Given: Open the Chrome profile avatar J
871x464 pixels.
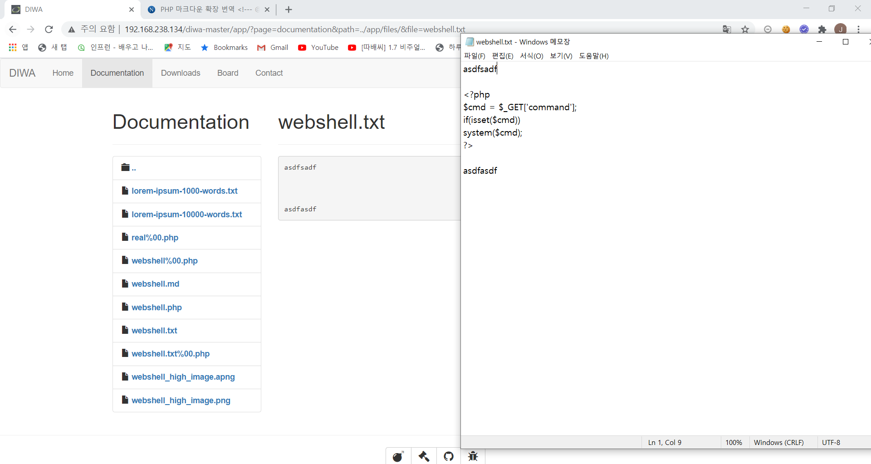Looking at the screenshot, I should click(841, 29).
